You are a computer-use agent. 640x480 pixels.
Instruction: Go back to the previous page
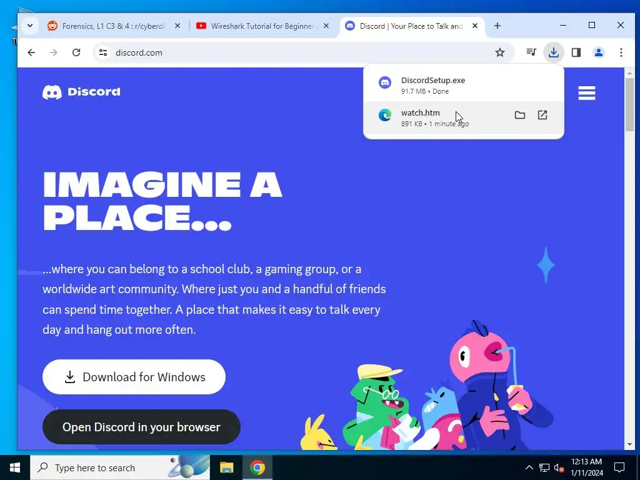tap(31, 52)
